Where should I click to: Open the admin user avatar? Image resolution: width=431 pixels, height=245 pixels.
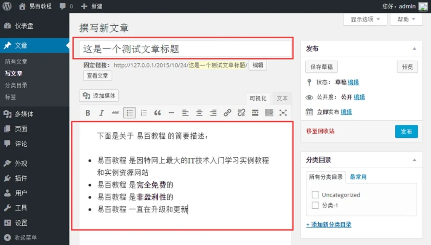click(x=423, y=6)
